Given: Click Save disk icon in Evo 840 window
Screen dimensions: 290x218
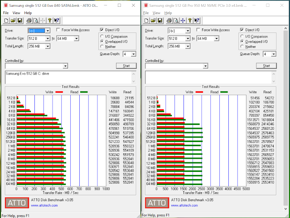Looking at the screenshot, I should 20,20.
